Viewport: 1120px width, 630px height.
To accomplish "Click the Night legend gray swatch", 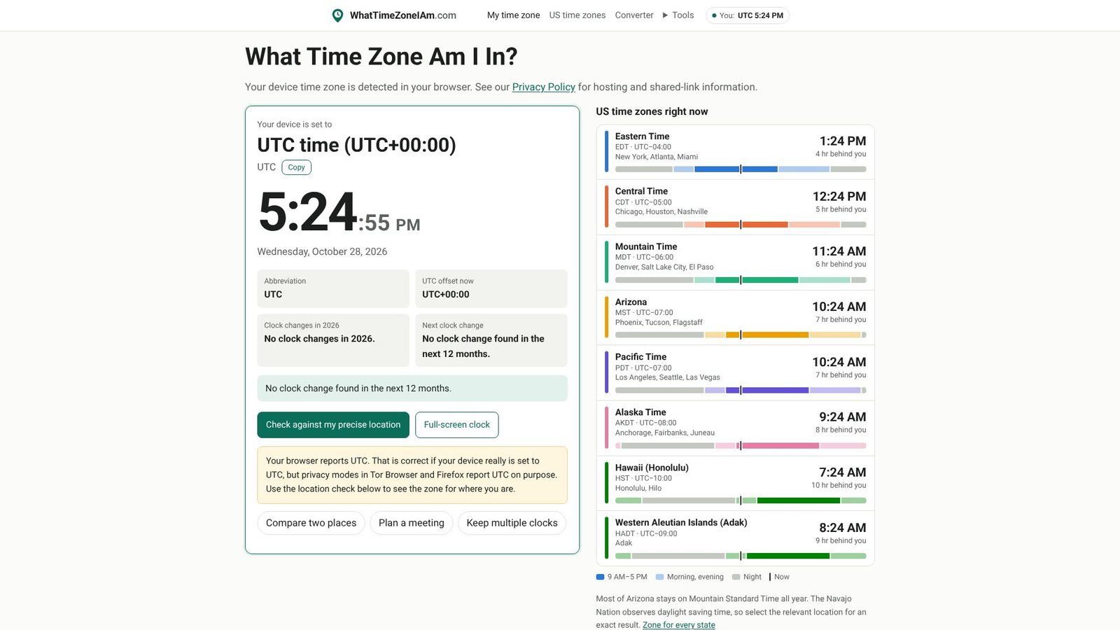I will click(x=736, y=577).
